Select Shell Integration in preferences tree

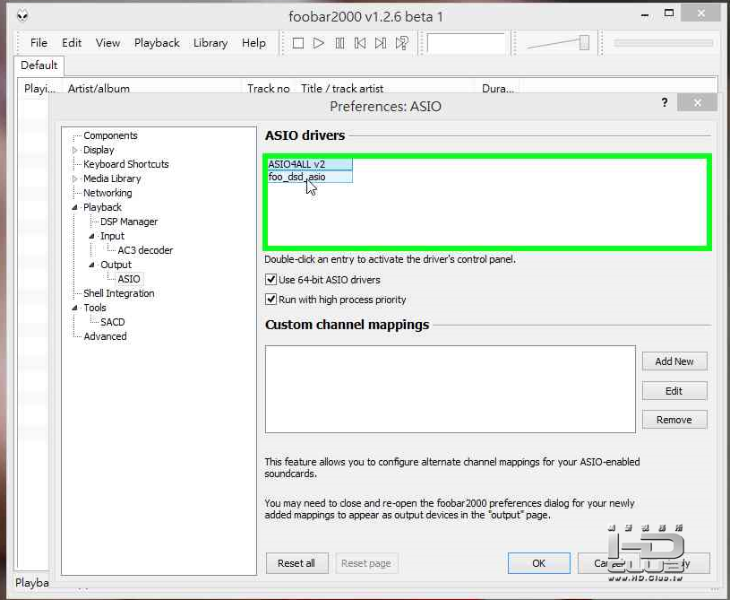click(x=119, y=293)
